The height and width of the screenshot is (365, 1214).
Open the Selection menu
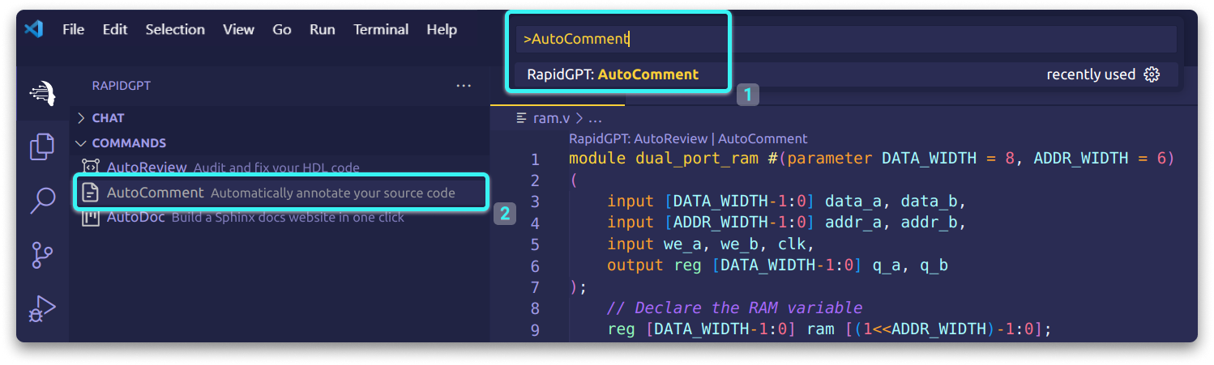(x=175, y=29)
